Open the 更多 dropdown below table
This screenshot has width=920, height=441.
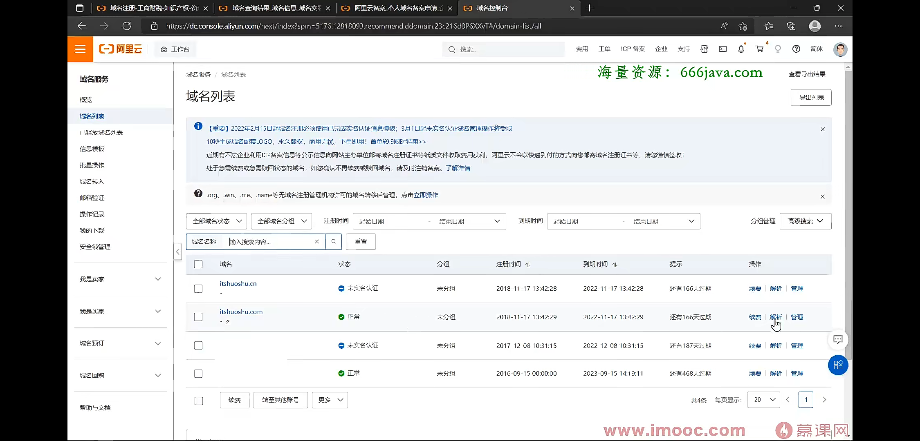pos(330,400)
